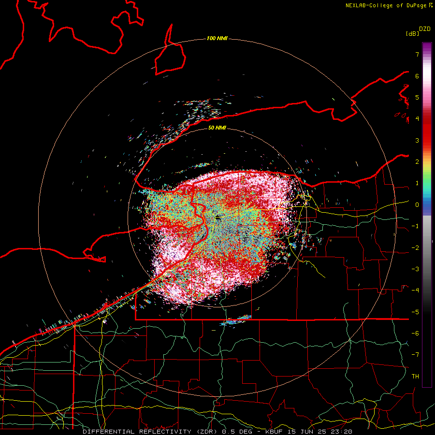Click the [dB] units label
The image size is (435, 435).
[412, 34]
